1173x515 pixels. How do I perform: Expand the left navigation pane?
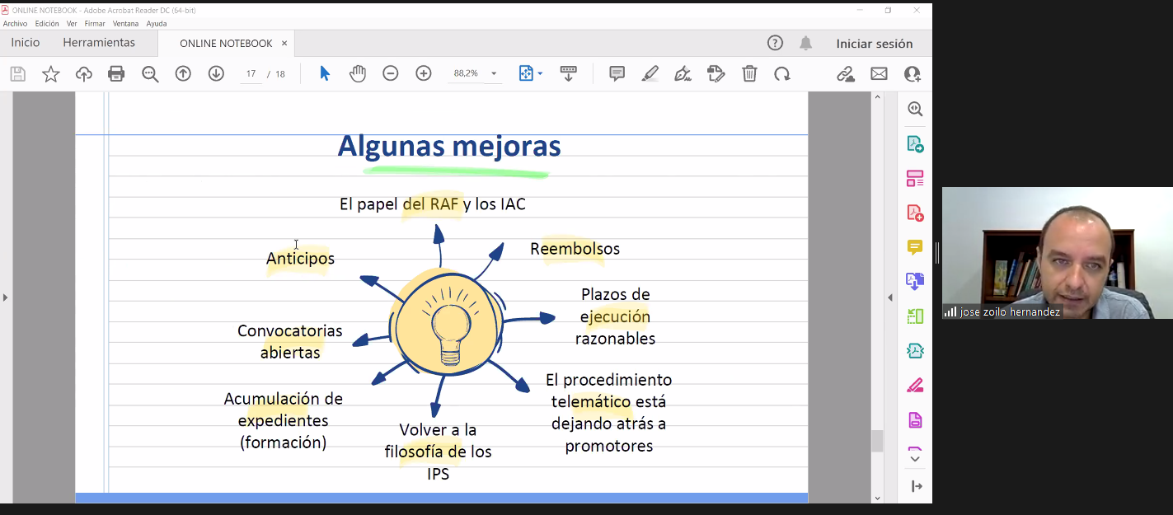click(x=6, y=297)
